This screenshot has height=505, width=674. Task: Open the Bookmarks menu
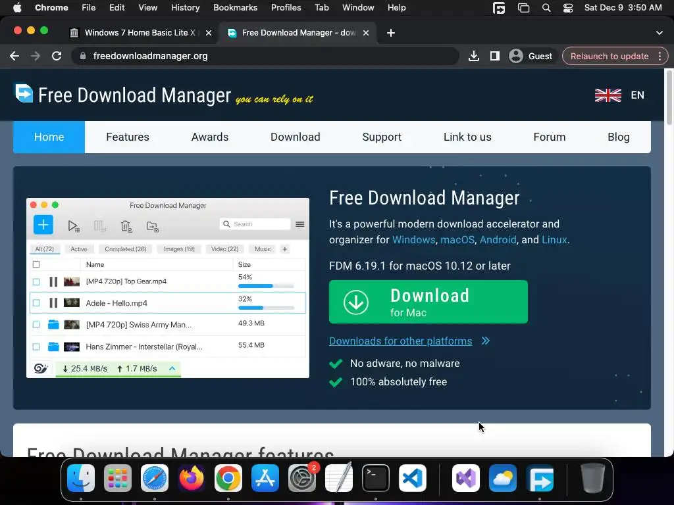coord(236,8)
